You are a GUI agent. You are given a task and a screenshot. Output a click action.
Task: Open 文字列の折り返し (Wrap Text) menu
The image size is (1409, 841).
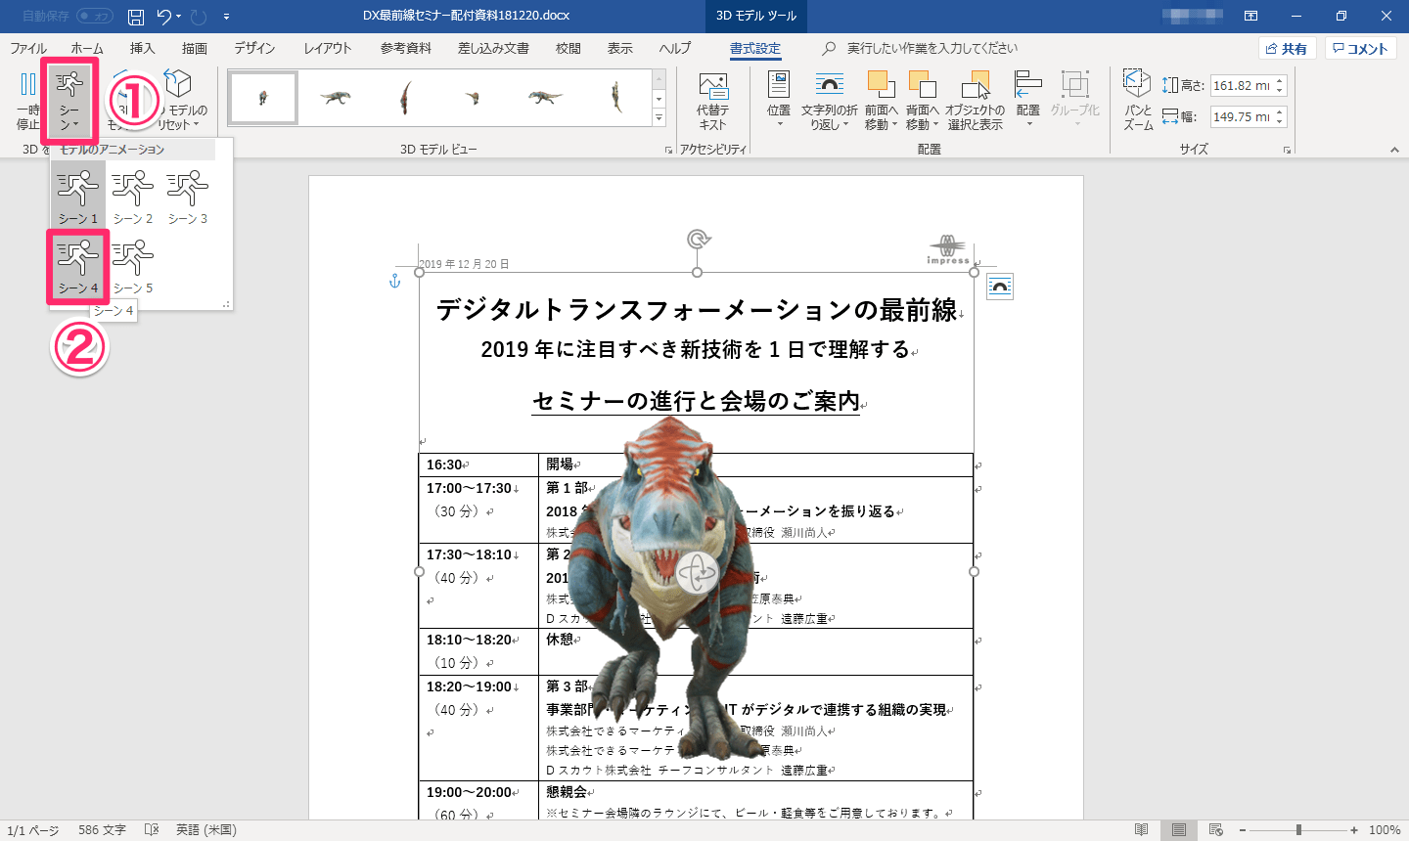pyautogui.click(x=830, y=101)
